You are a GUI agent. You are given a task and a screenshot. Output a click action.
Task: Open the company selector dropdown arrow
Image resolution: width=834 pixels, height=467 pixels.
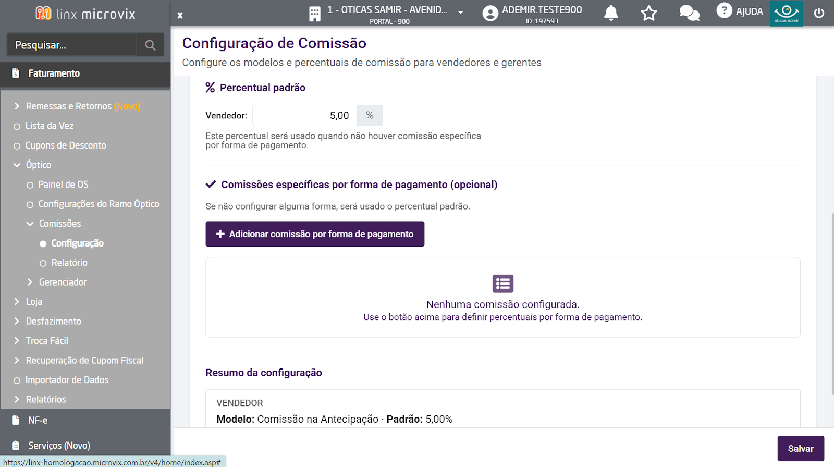461,13
